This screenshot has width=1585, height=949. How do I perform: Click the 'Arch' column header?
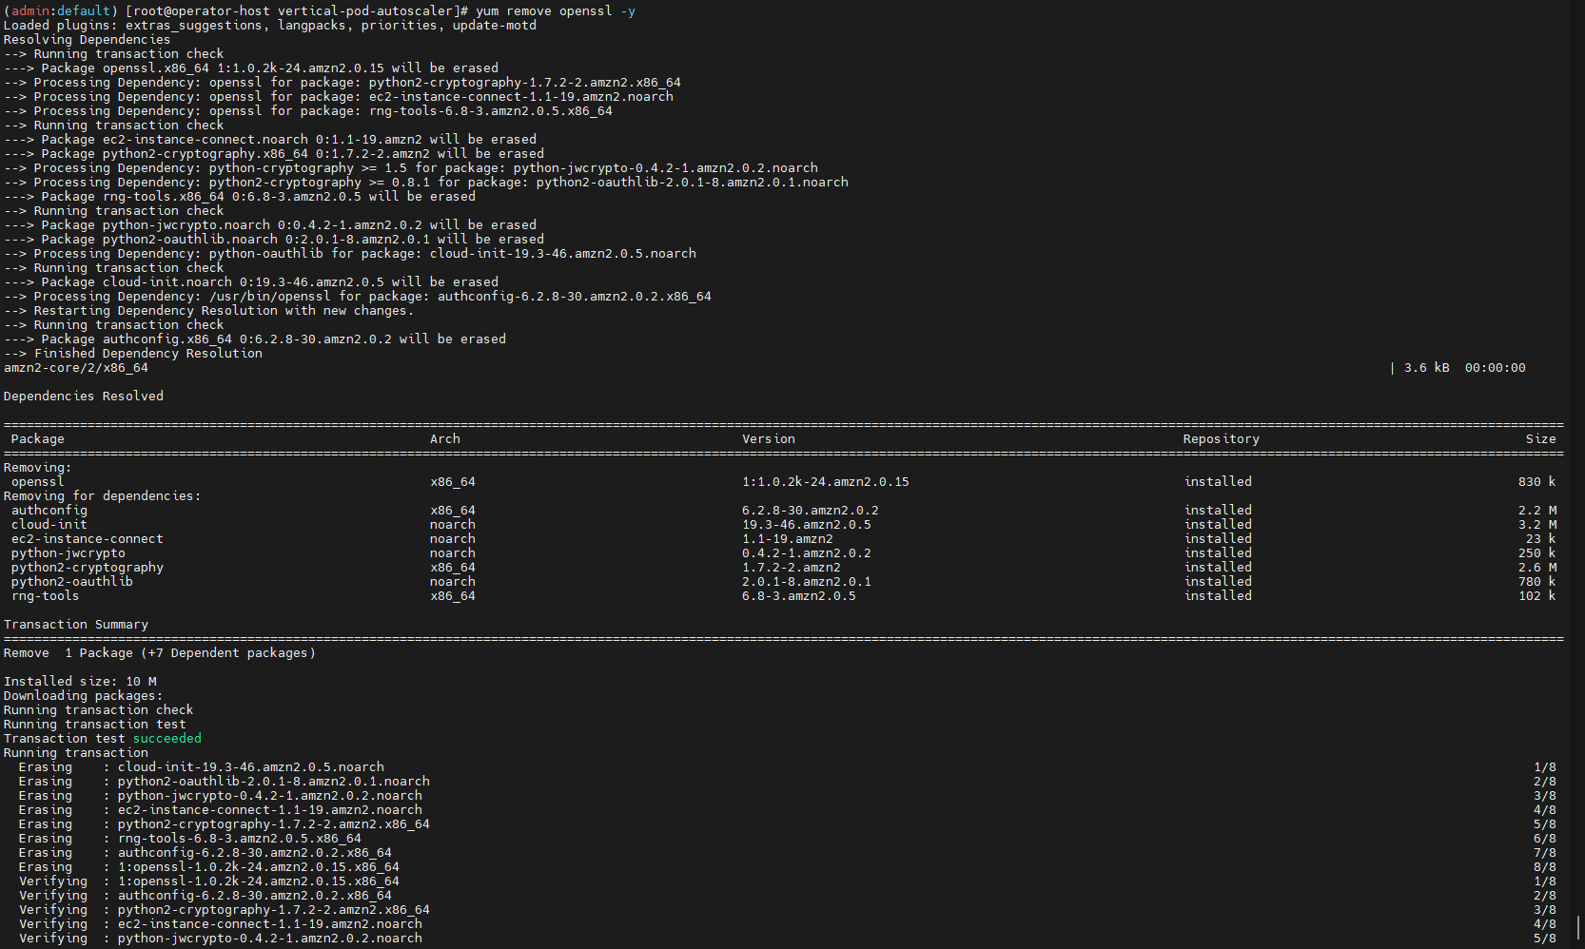click(445, 439)
